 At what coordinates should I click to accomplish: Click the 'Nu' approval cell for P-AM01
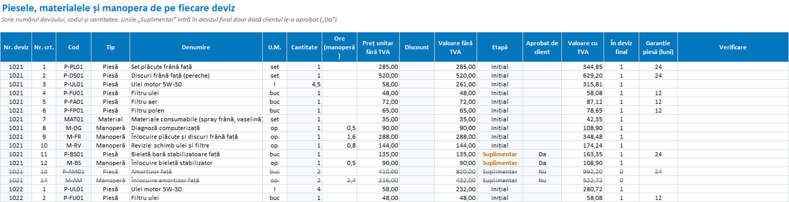click(x=542, y=172)
